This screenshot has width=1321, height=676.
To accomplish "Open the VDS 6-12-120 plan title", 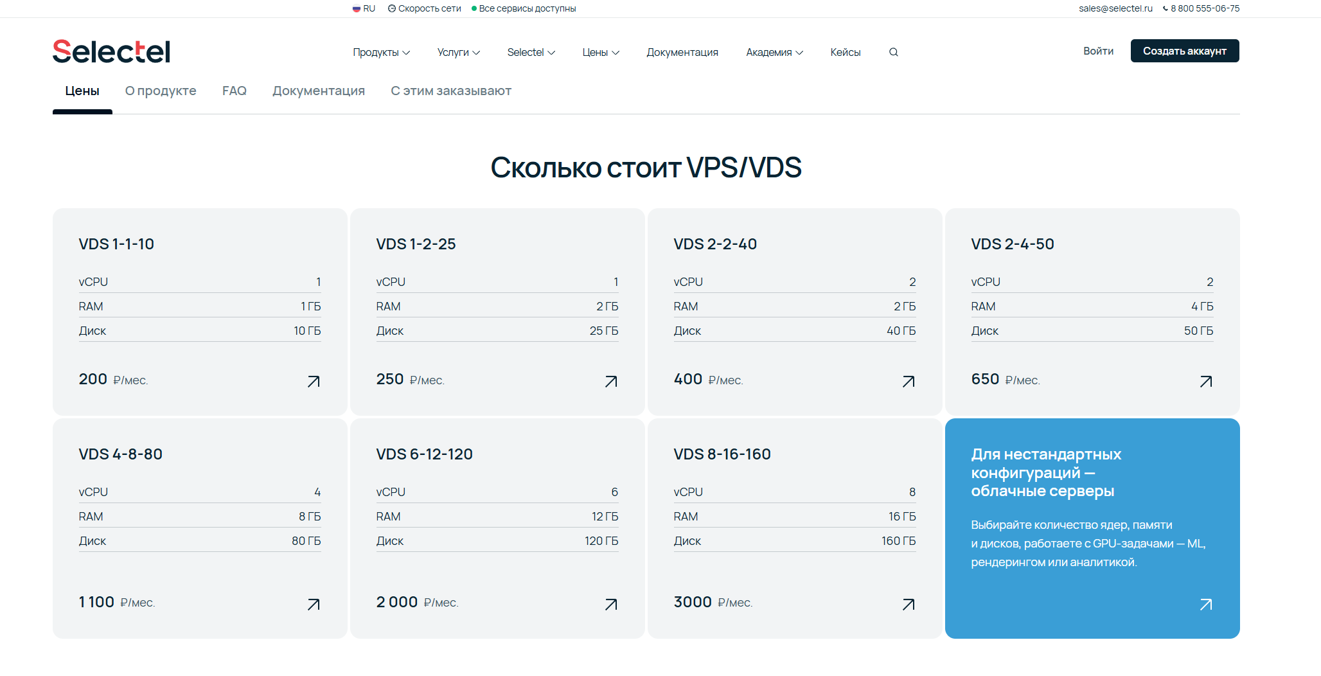I will click(x=425, y=454).
